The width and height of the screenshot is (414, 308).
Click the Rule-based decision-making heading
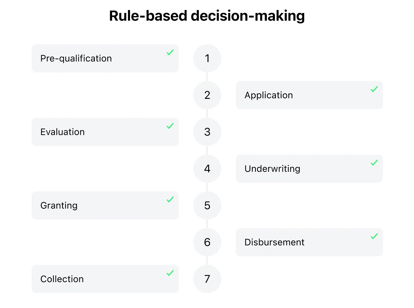[207, 16]
